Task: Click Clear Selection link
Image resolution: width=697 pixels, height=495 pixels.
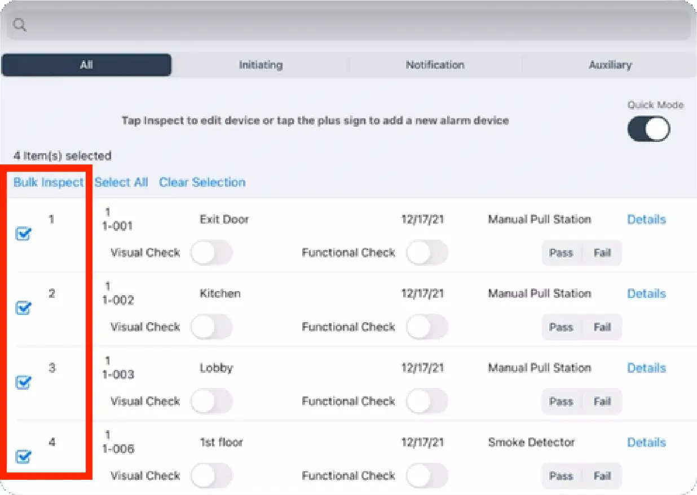Action: [202, 182]
